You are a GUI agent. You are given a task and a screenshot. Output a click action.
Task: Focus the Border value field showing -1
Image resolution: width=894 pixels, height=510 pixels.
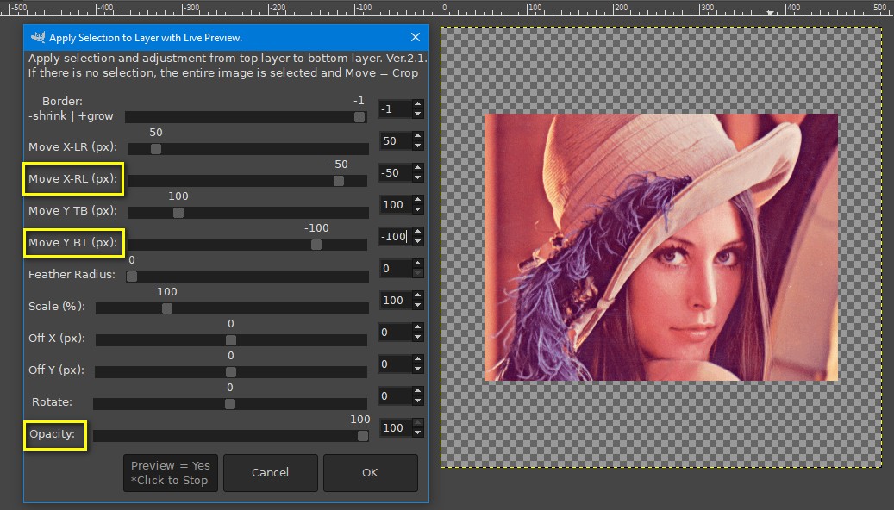coord(395,109)
